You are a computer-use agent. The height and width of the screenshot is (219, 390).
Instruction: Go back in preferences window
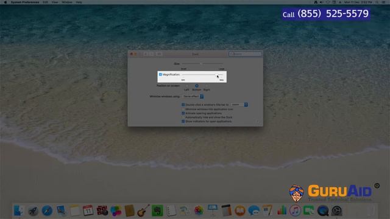point(146,54)
